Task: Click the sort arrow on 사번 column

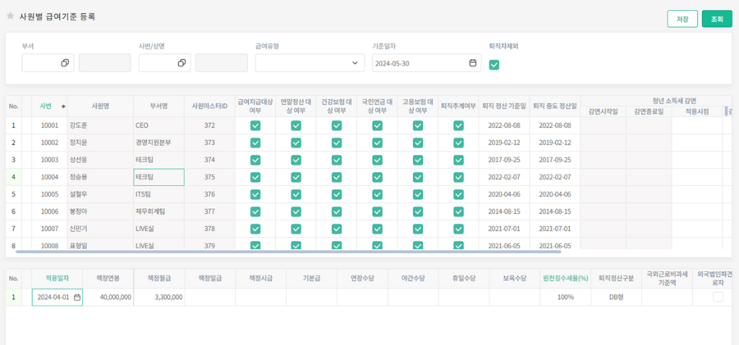Action: [x=63, y=107]
